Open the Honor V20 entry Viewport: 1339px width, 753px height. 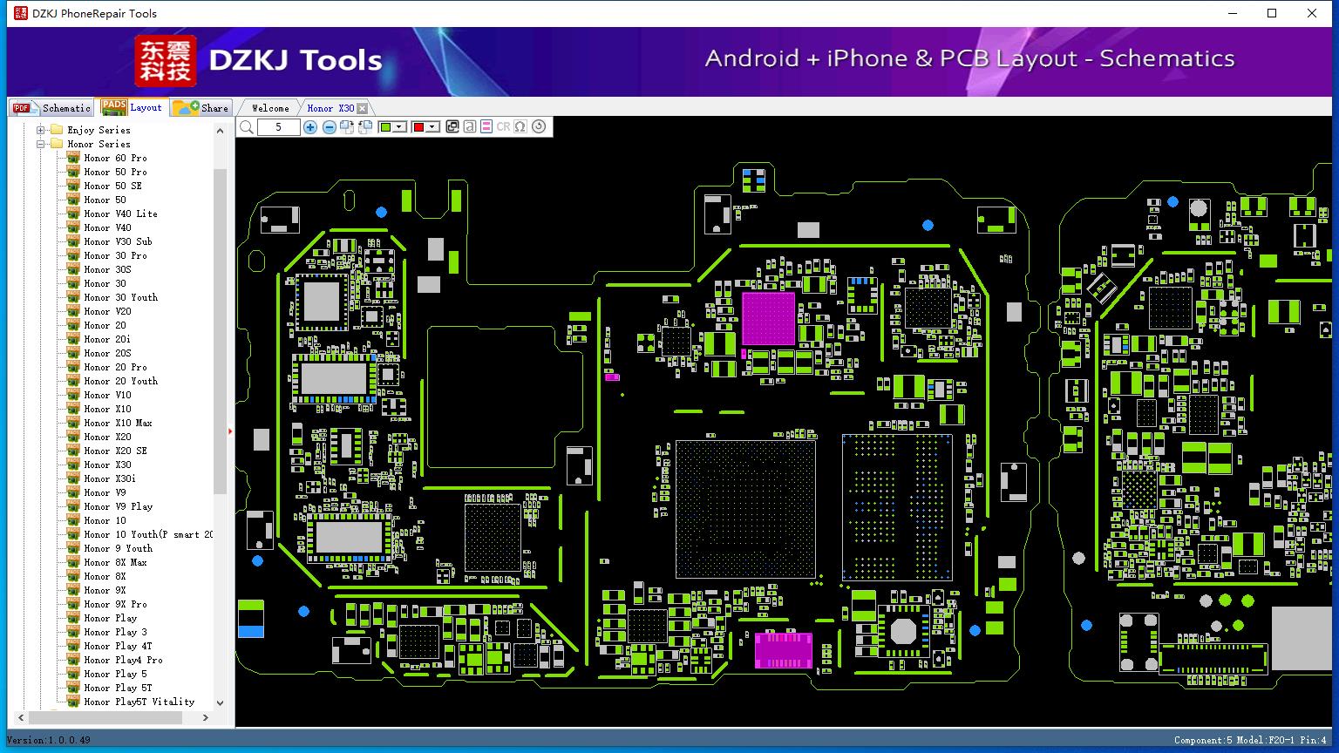coord(107,311)
